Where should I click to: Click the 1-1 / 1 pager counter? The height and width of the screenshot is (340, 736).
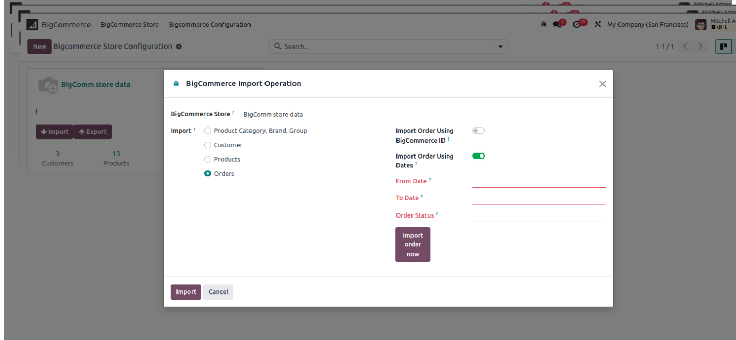(665, 47)
